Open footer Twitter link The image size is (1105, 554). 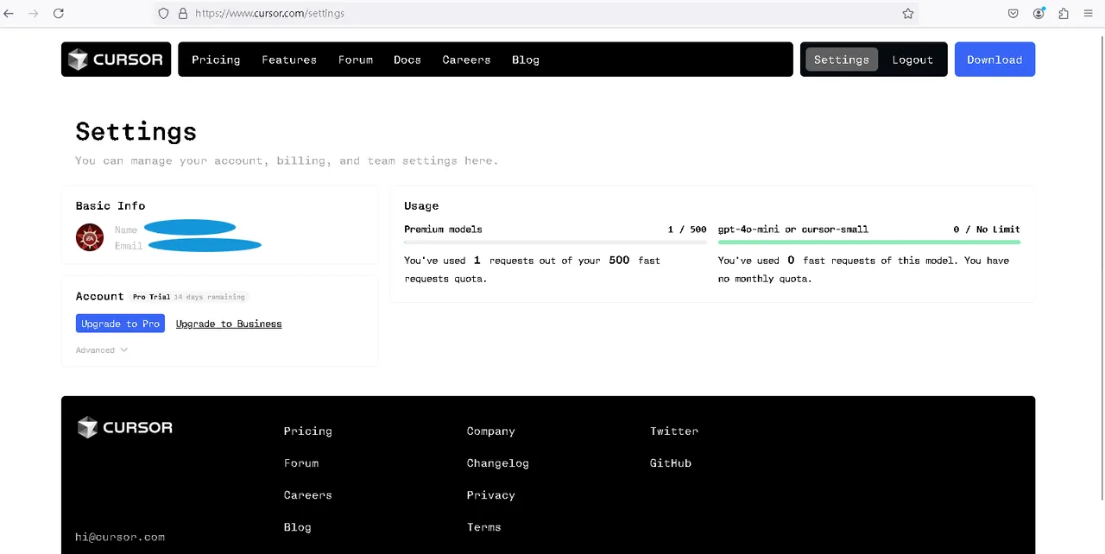674,431
